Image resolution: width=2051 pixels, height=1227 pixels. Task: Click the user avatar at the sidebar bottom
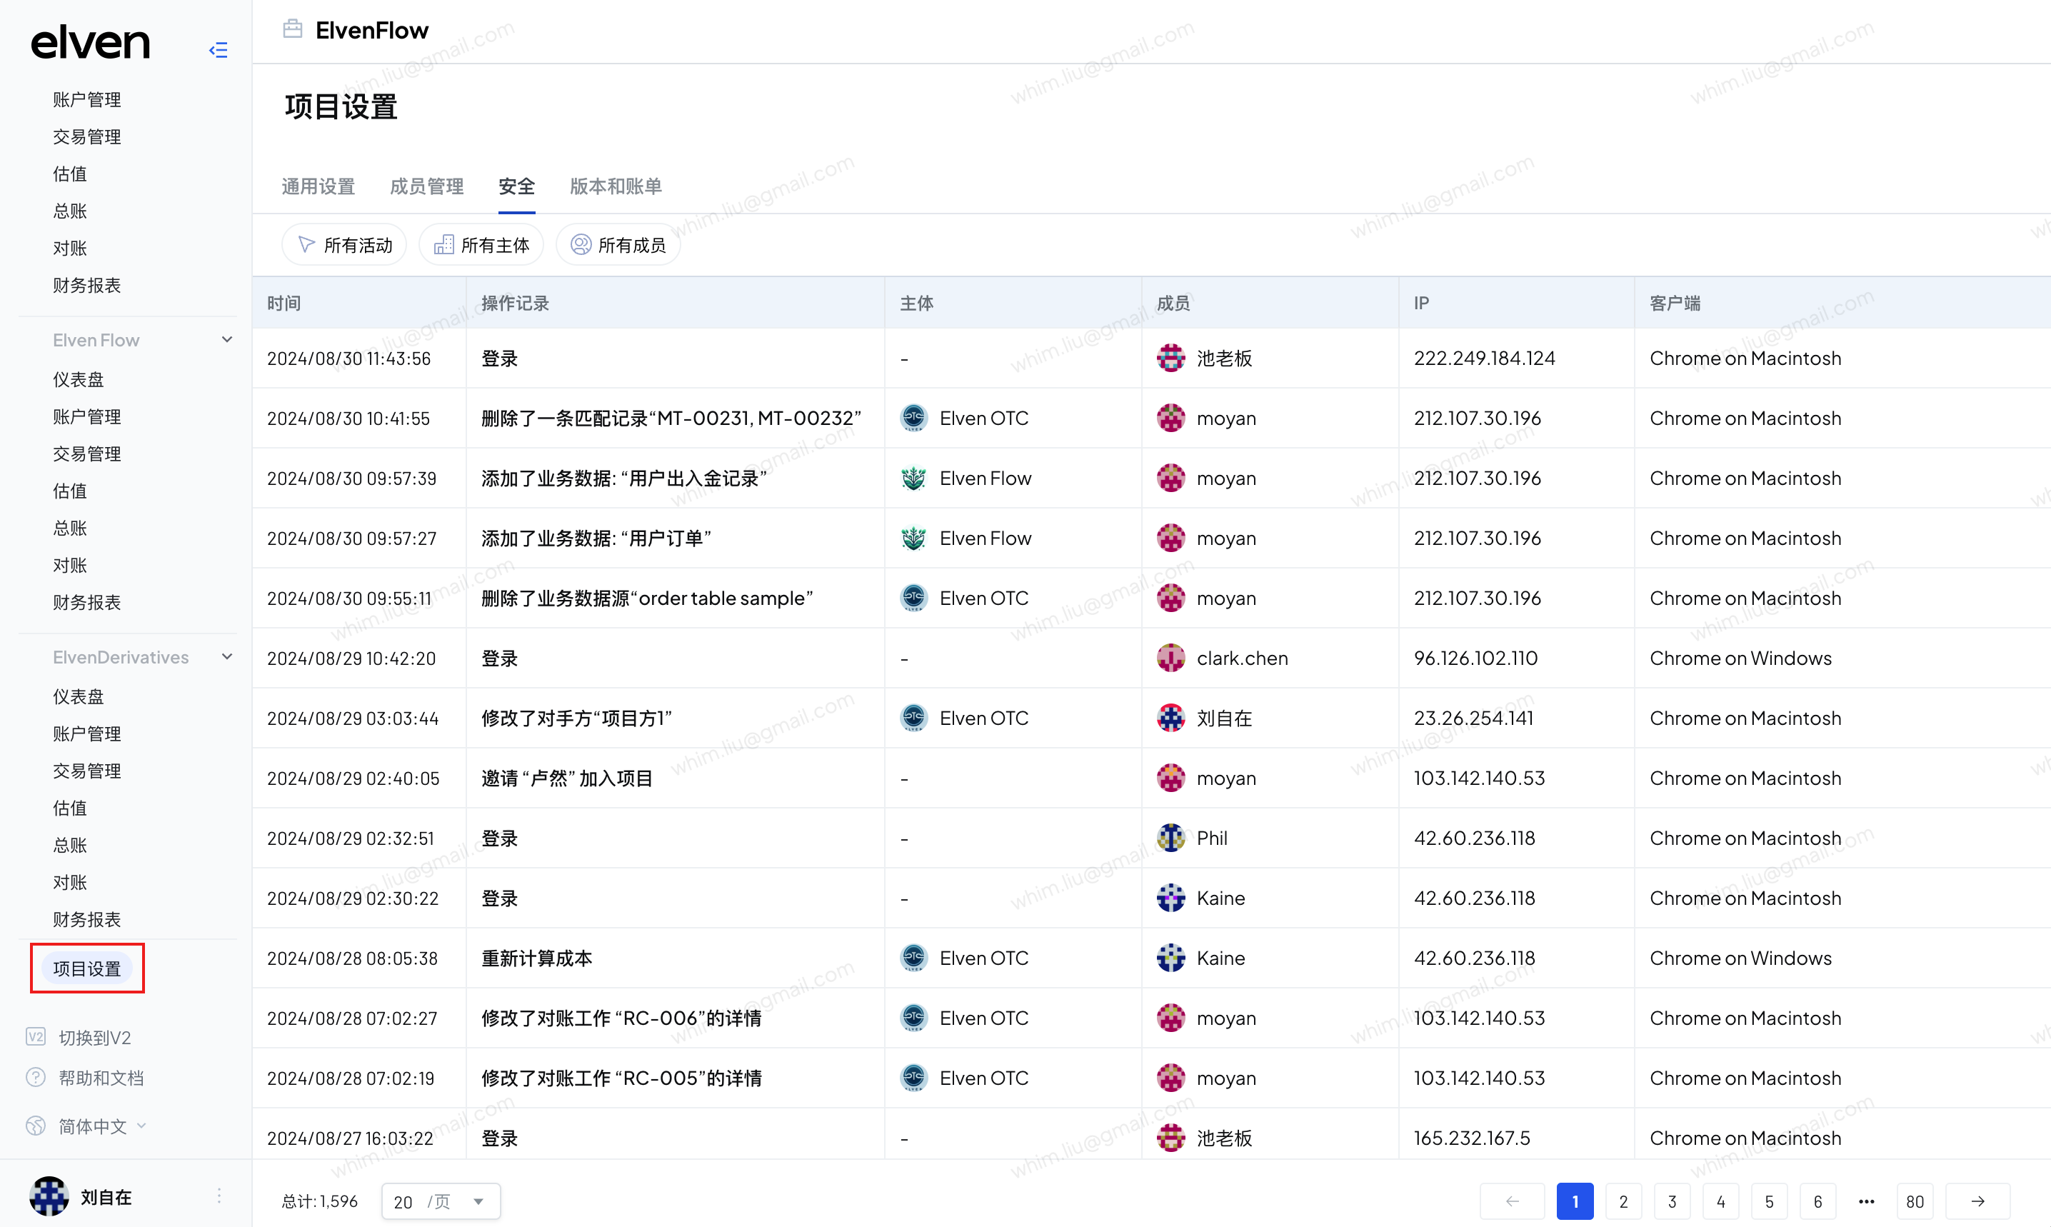49,1196
